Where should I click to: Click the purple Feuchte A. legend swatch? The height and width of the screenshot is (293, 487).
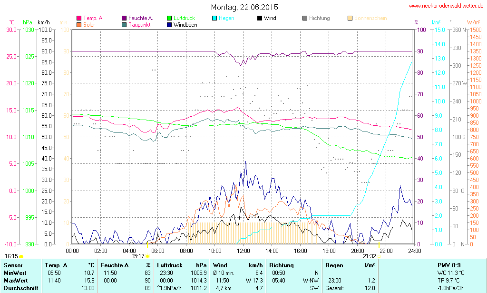[x=125, y=18]
